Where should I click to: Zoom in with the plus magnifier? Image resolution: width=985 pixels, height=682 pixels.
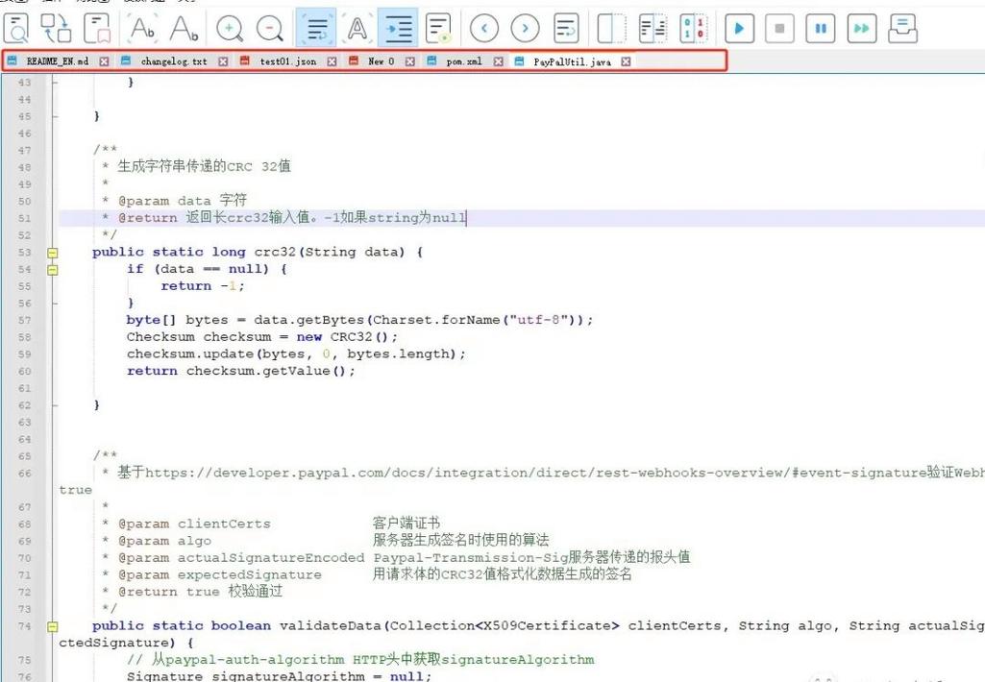[230, 28]
